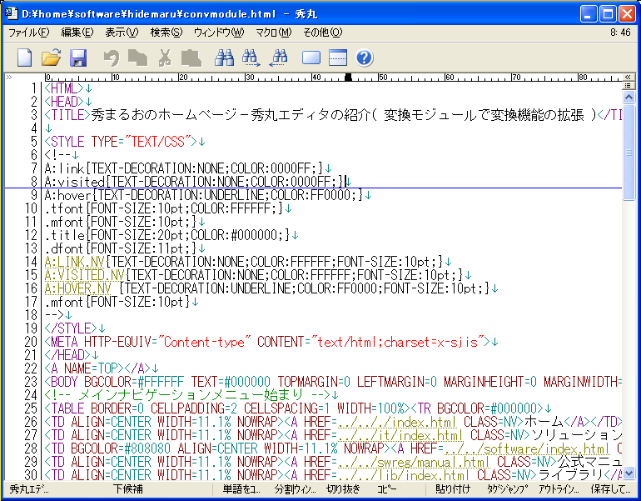Click the « chevron at ruler's right end
This screenshot has width=641, height=501.
coord(629,78)
